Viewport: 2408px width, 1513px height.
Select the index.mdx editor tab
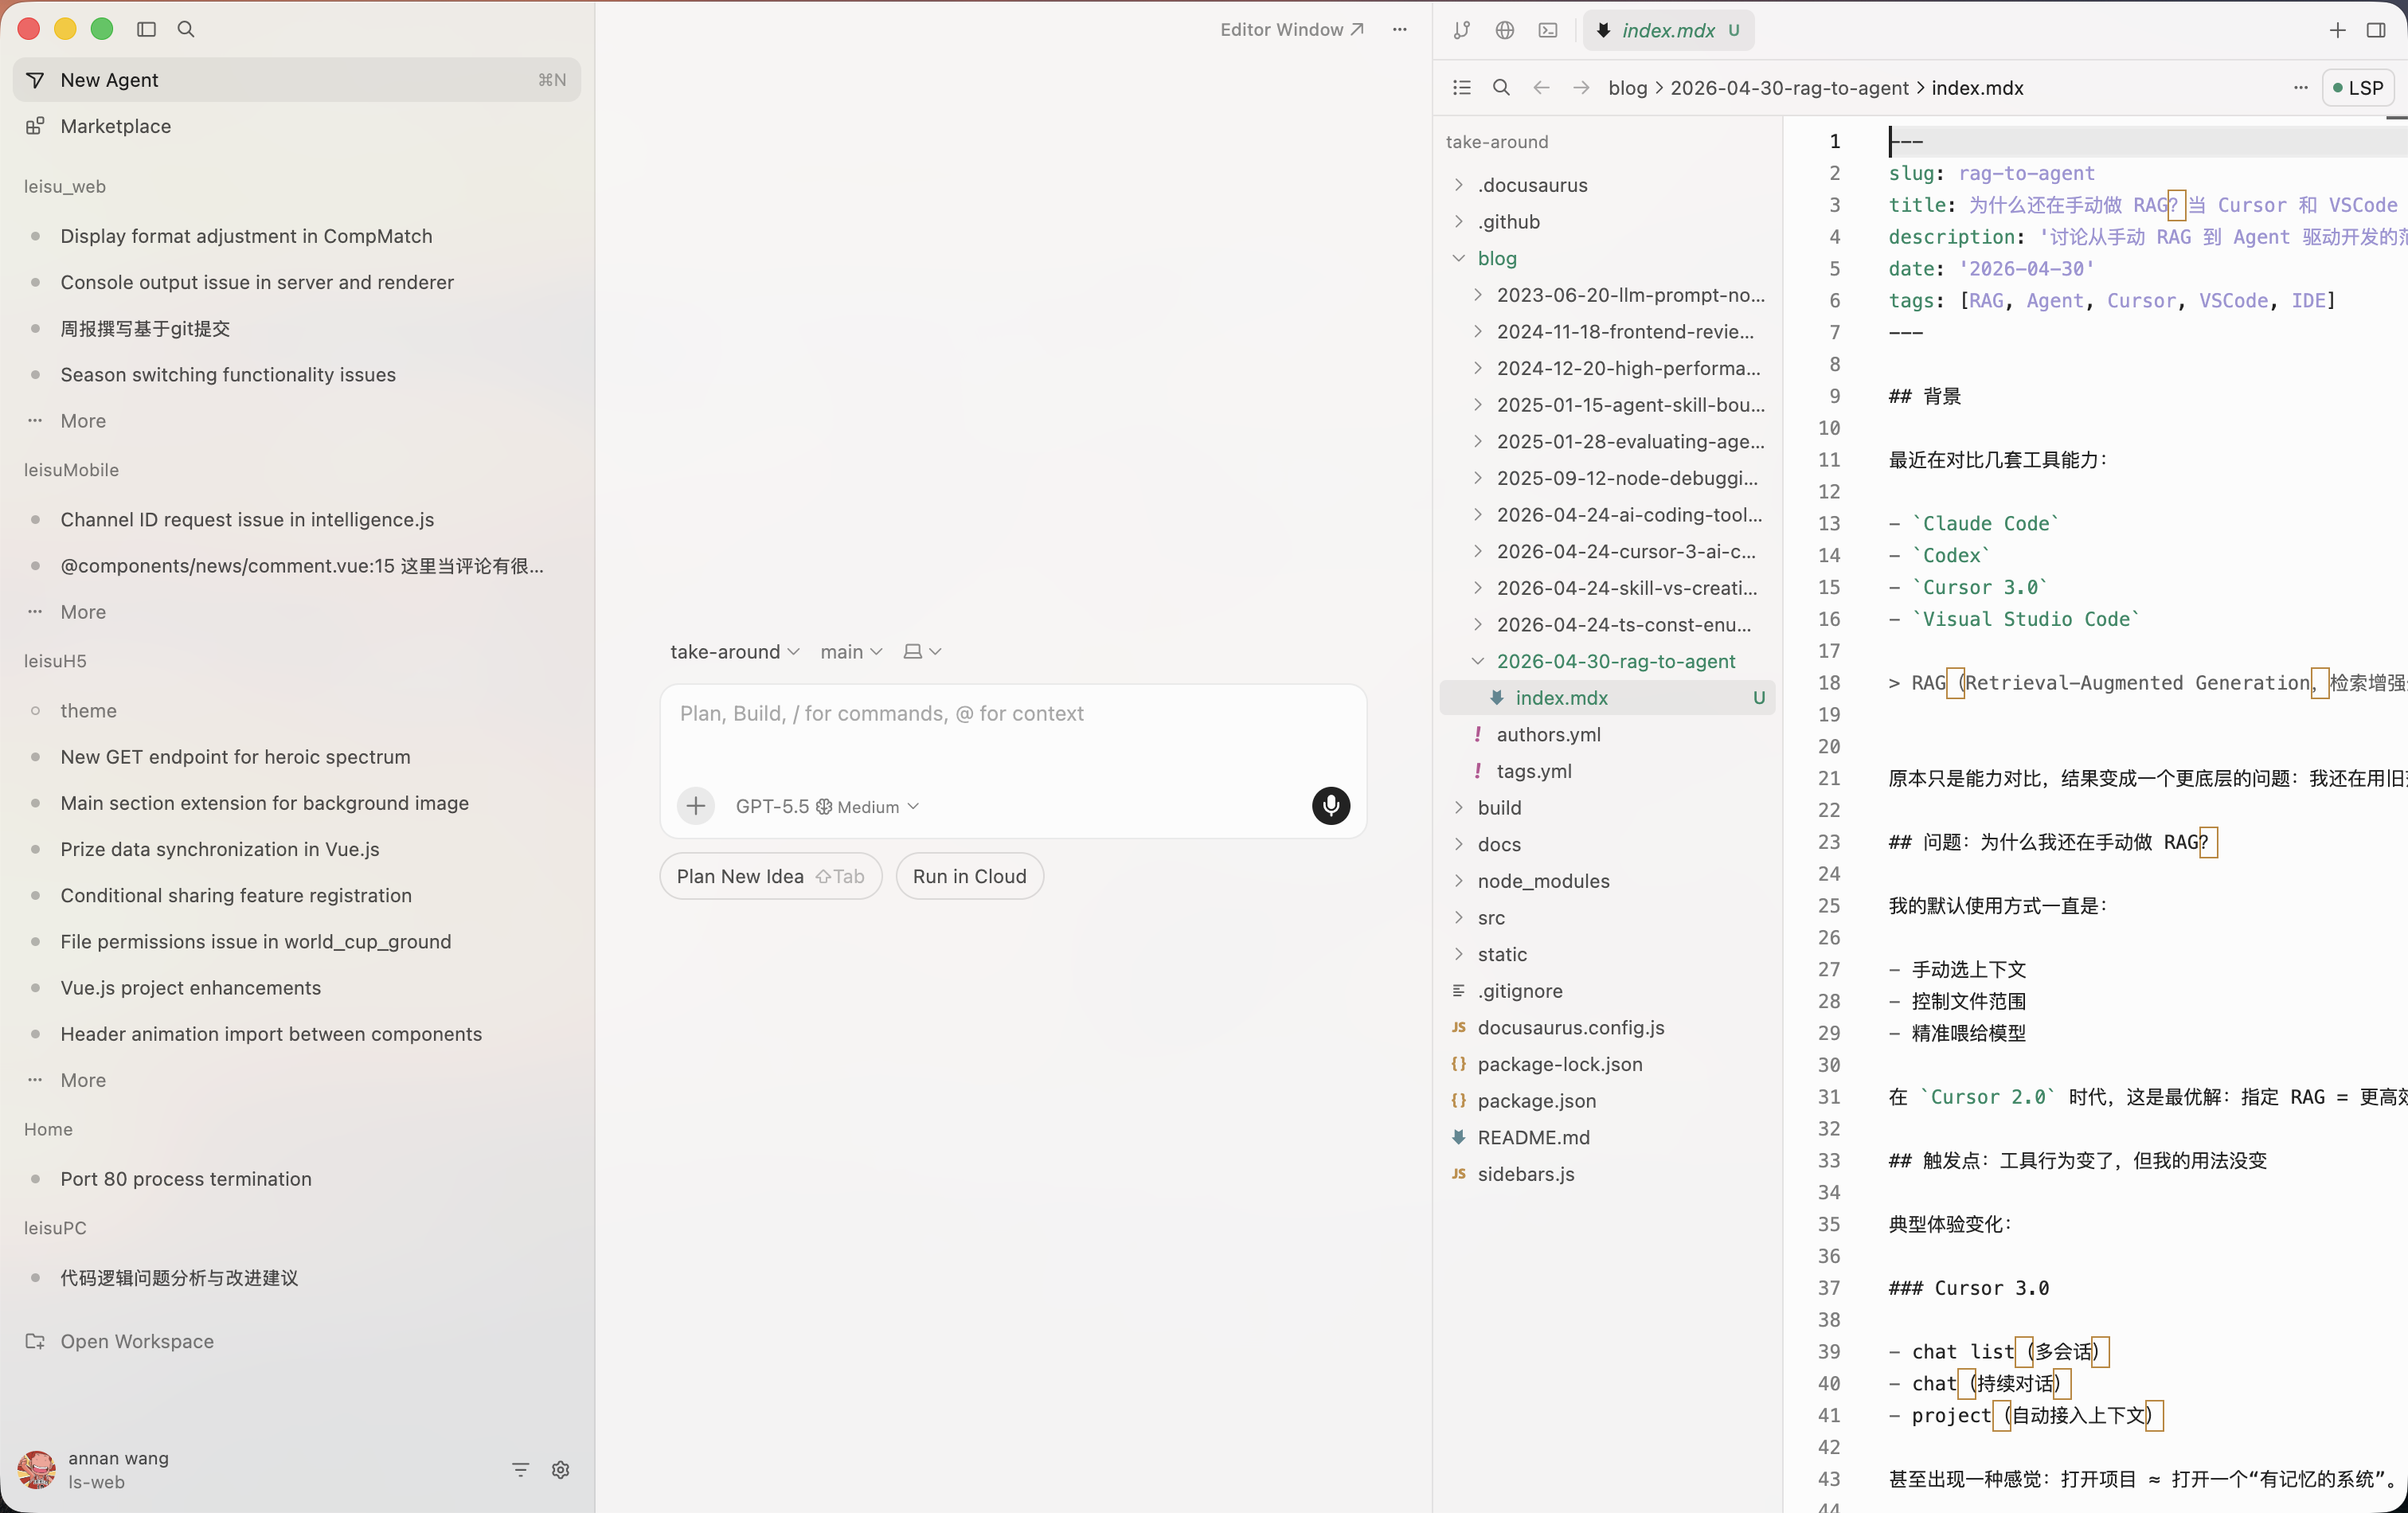click(x=1668, y=30)
